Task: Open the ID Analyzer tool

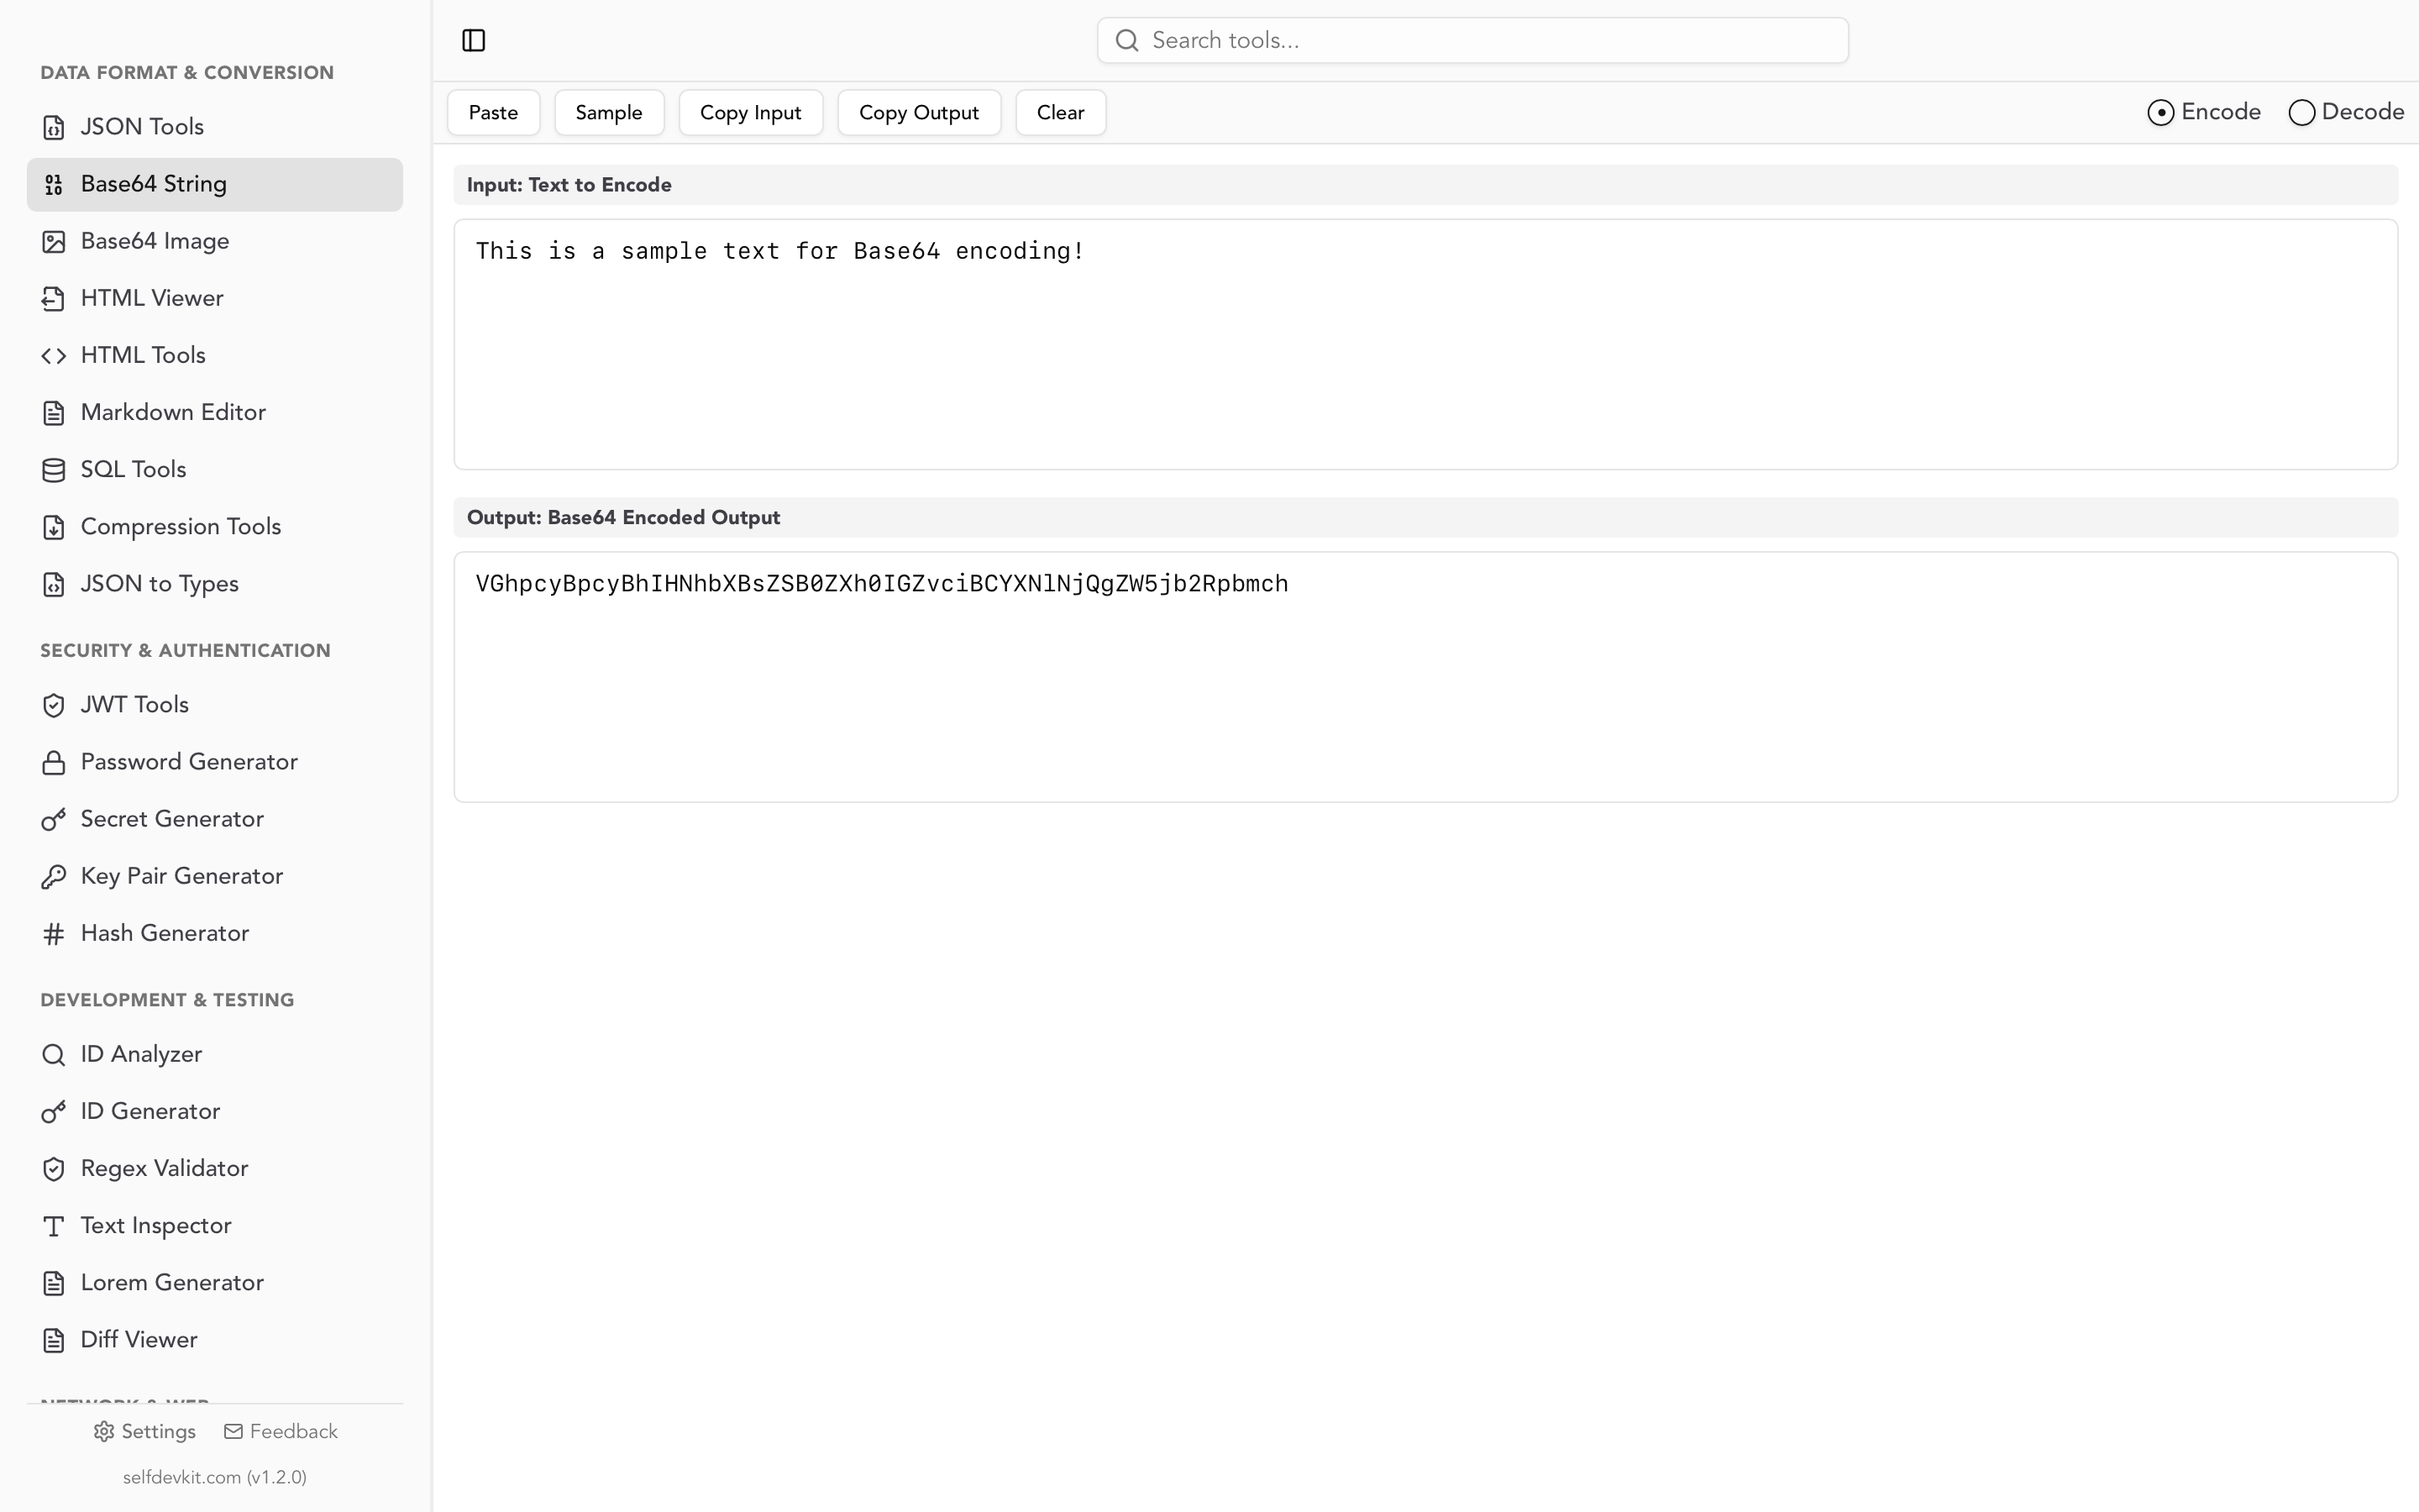Action: click(215, 1054)
